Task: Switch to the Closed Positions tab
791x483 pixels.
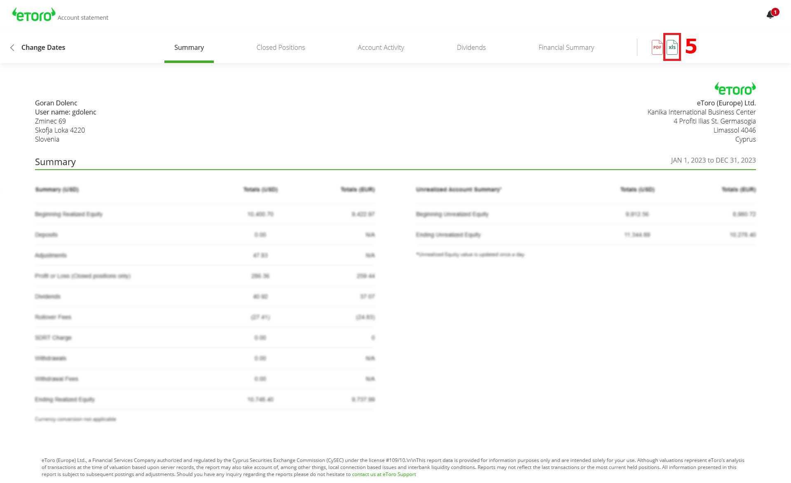Action: click(x=281, y=47)
